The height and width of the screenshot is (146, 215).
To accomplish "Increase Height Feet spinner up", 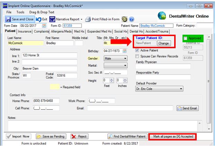I will pyautogui.click(x=112, y=79).
